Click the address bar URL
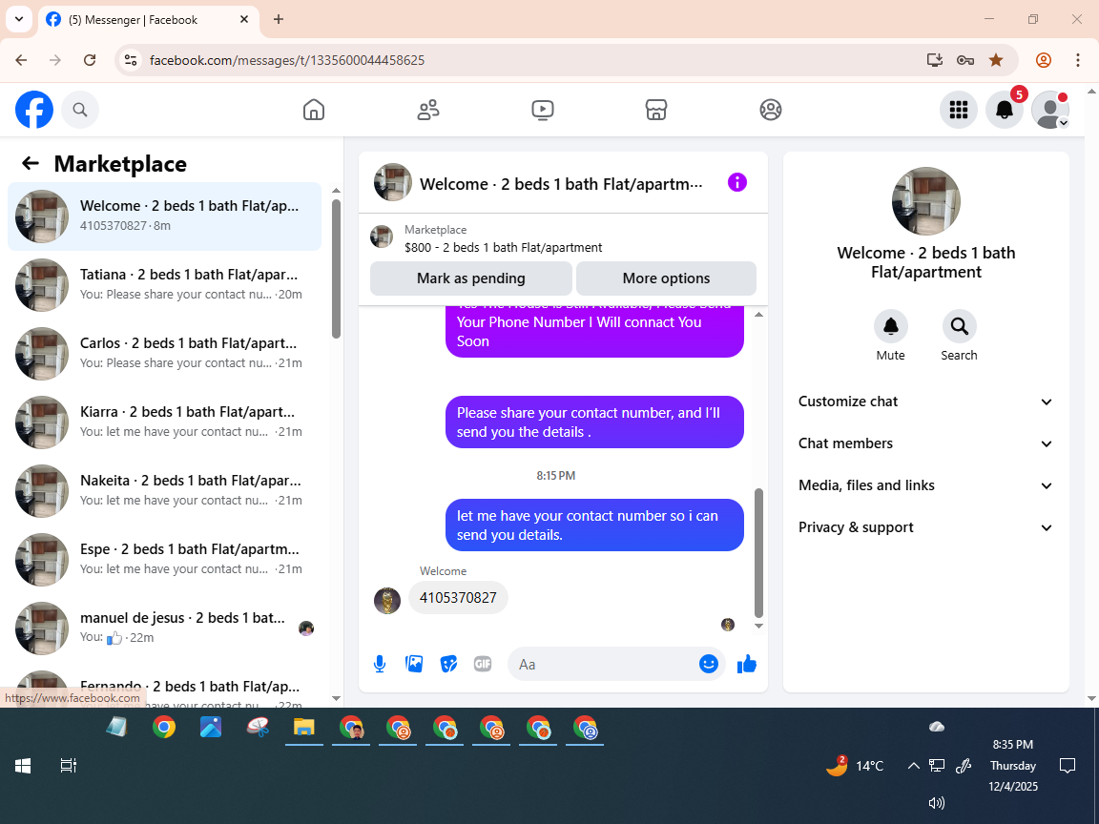The width and height of the screenshot is (1099, 824). point(287,60)
